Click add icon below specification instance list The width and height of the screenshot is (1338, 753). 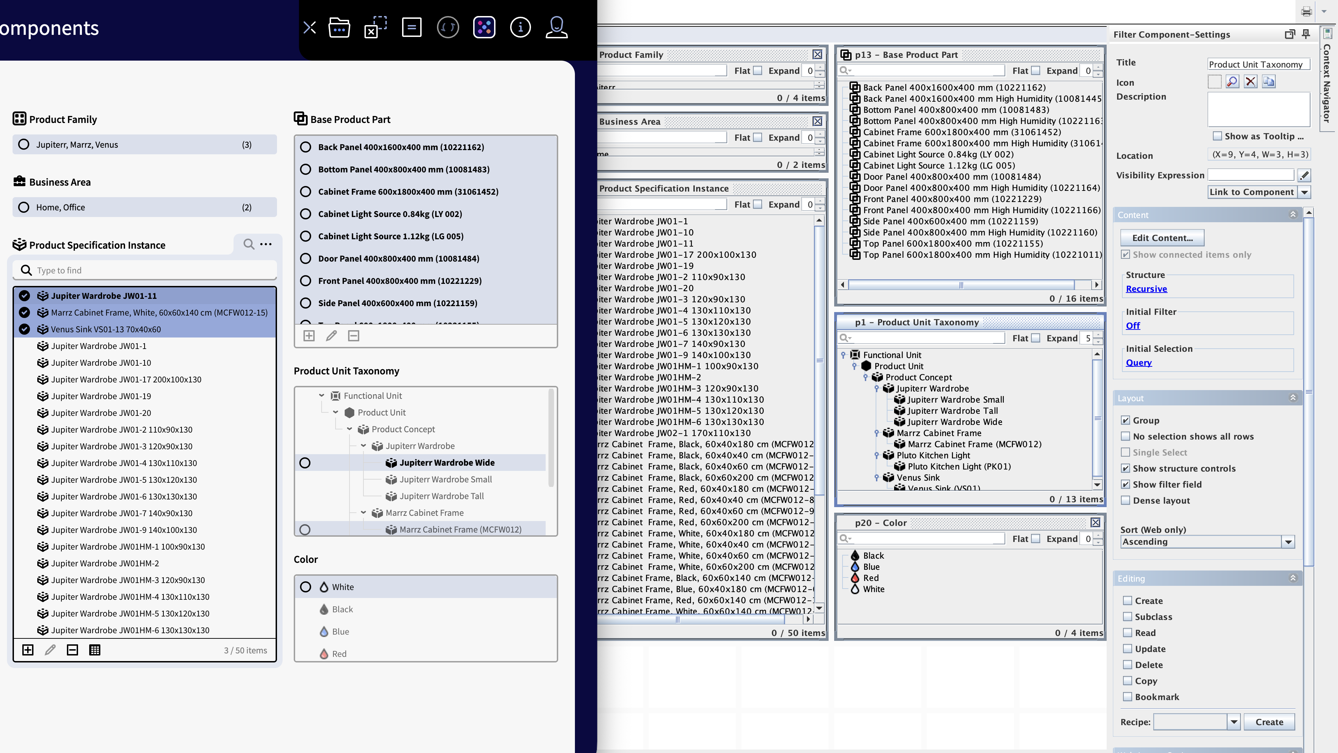click(28, 650)
